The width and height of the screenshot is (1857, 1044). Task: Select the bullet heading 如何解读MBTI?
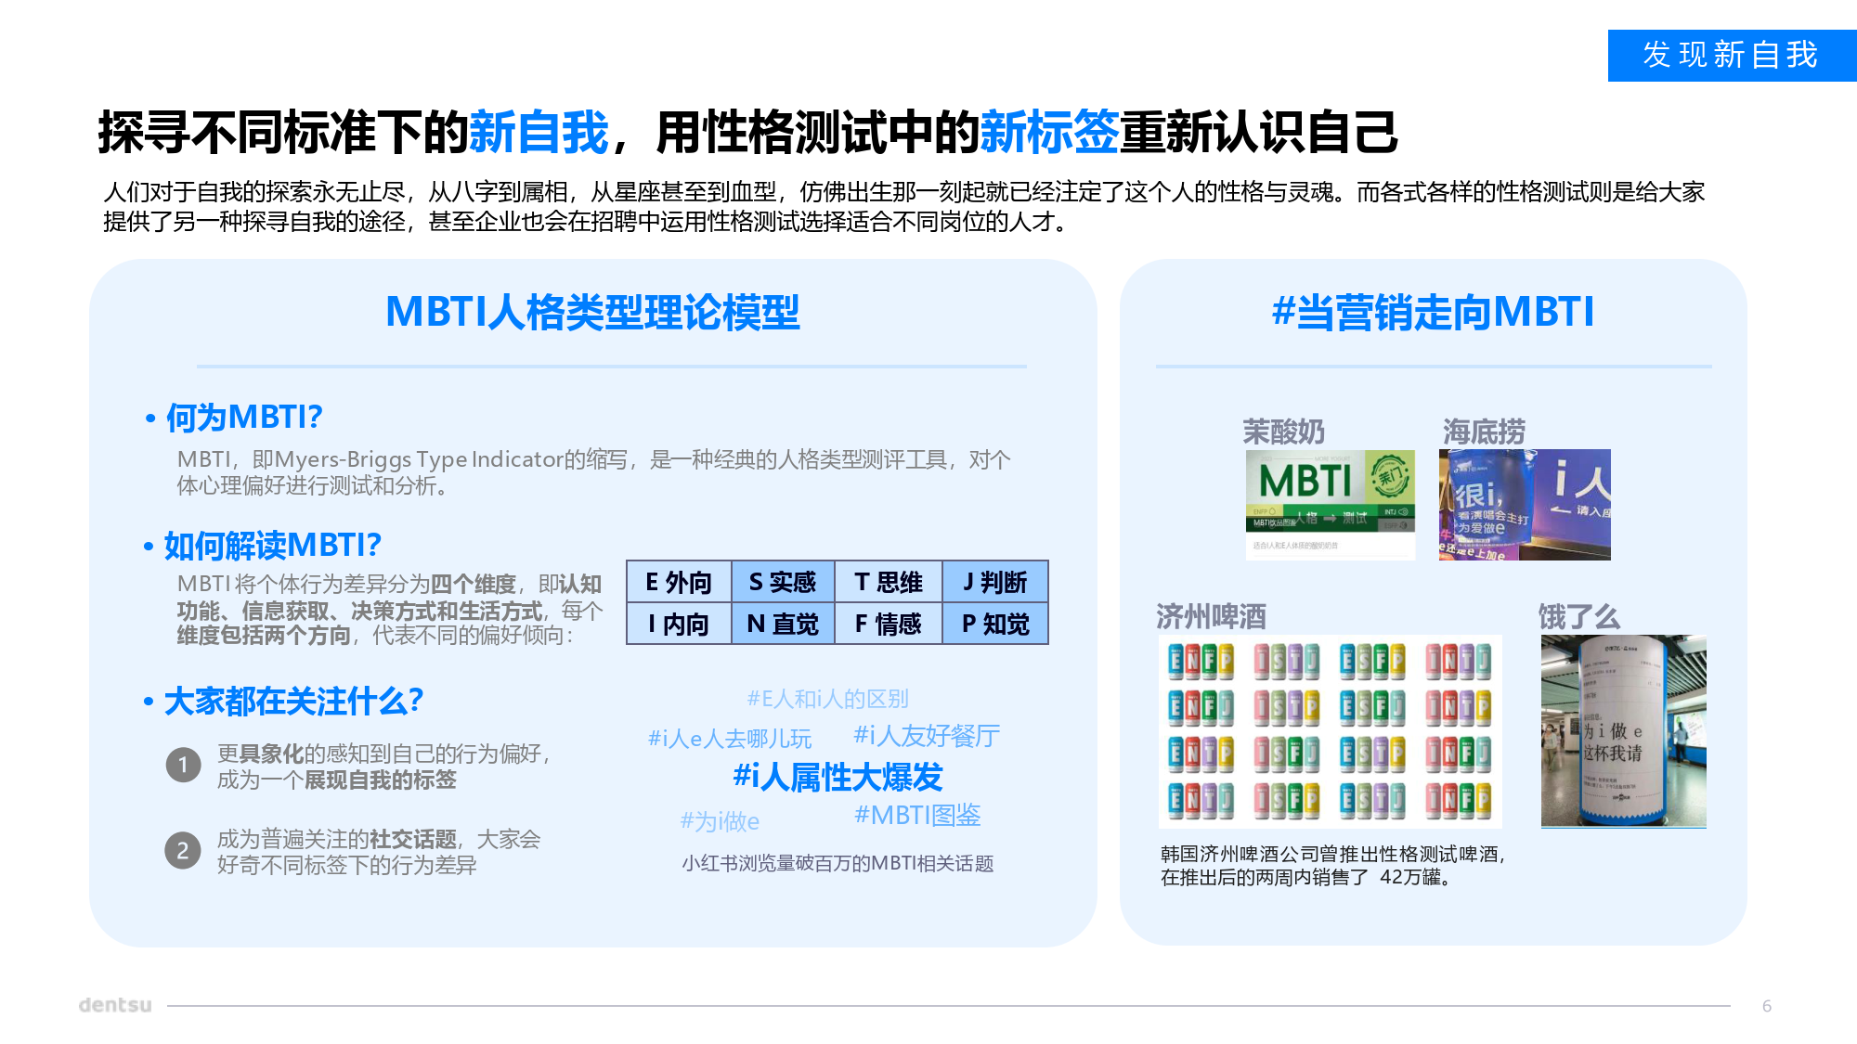(x=272, y=545)
